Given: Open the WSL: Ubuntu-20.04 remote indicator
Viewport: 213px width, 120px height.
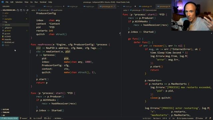Looking at the screenshot, I should (9, 118).
